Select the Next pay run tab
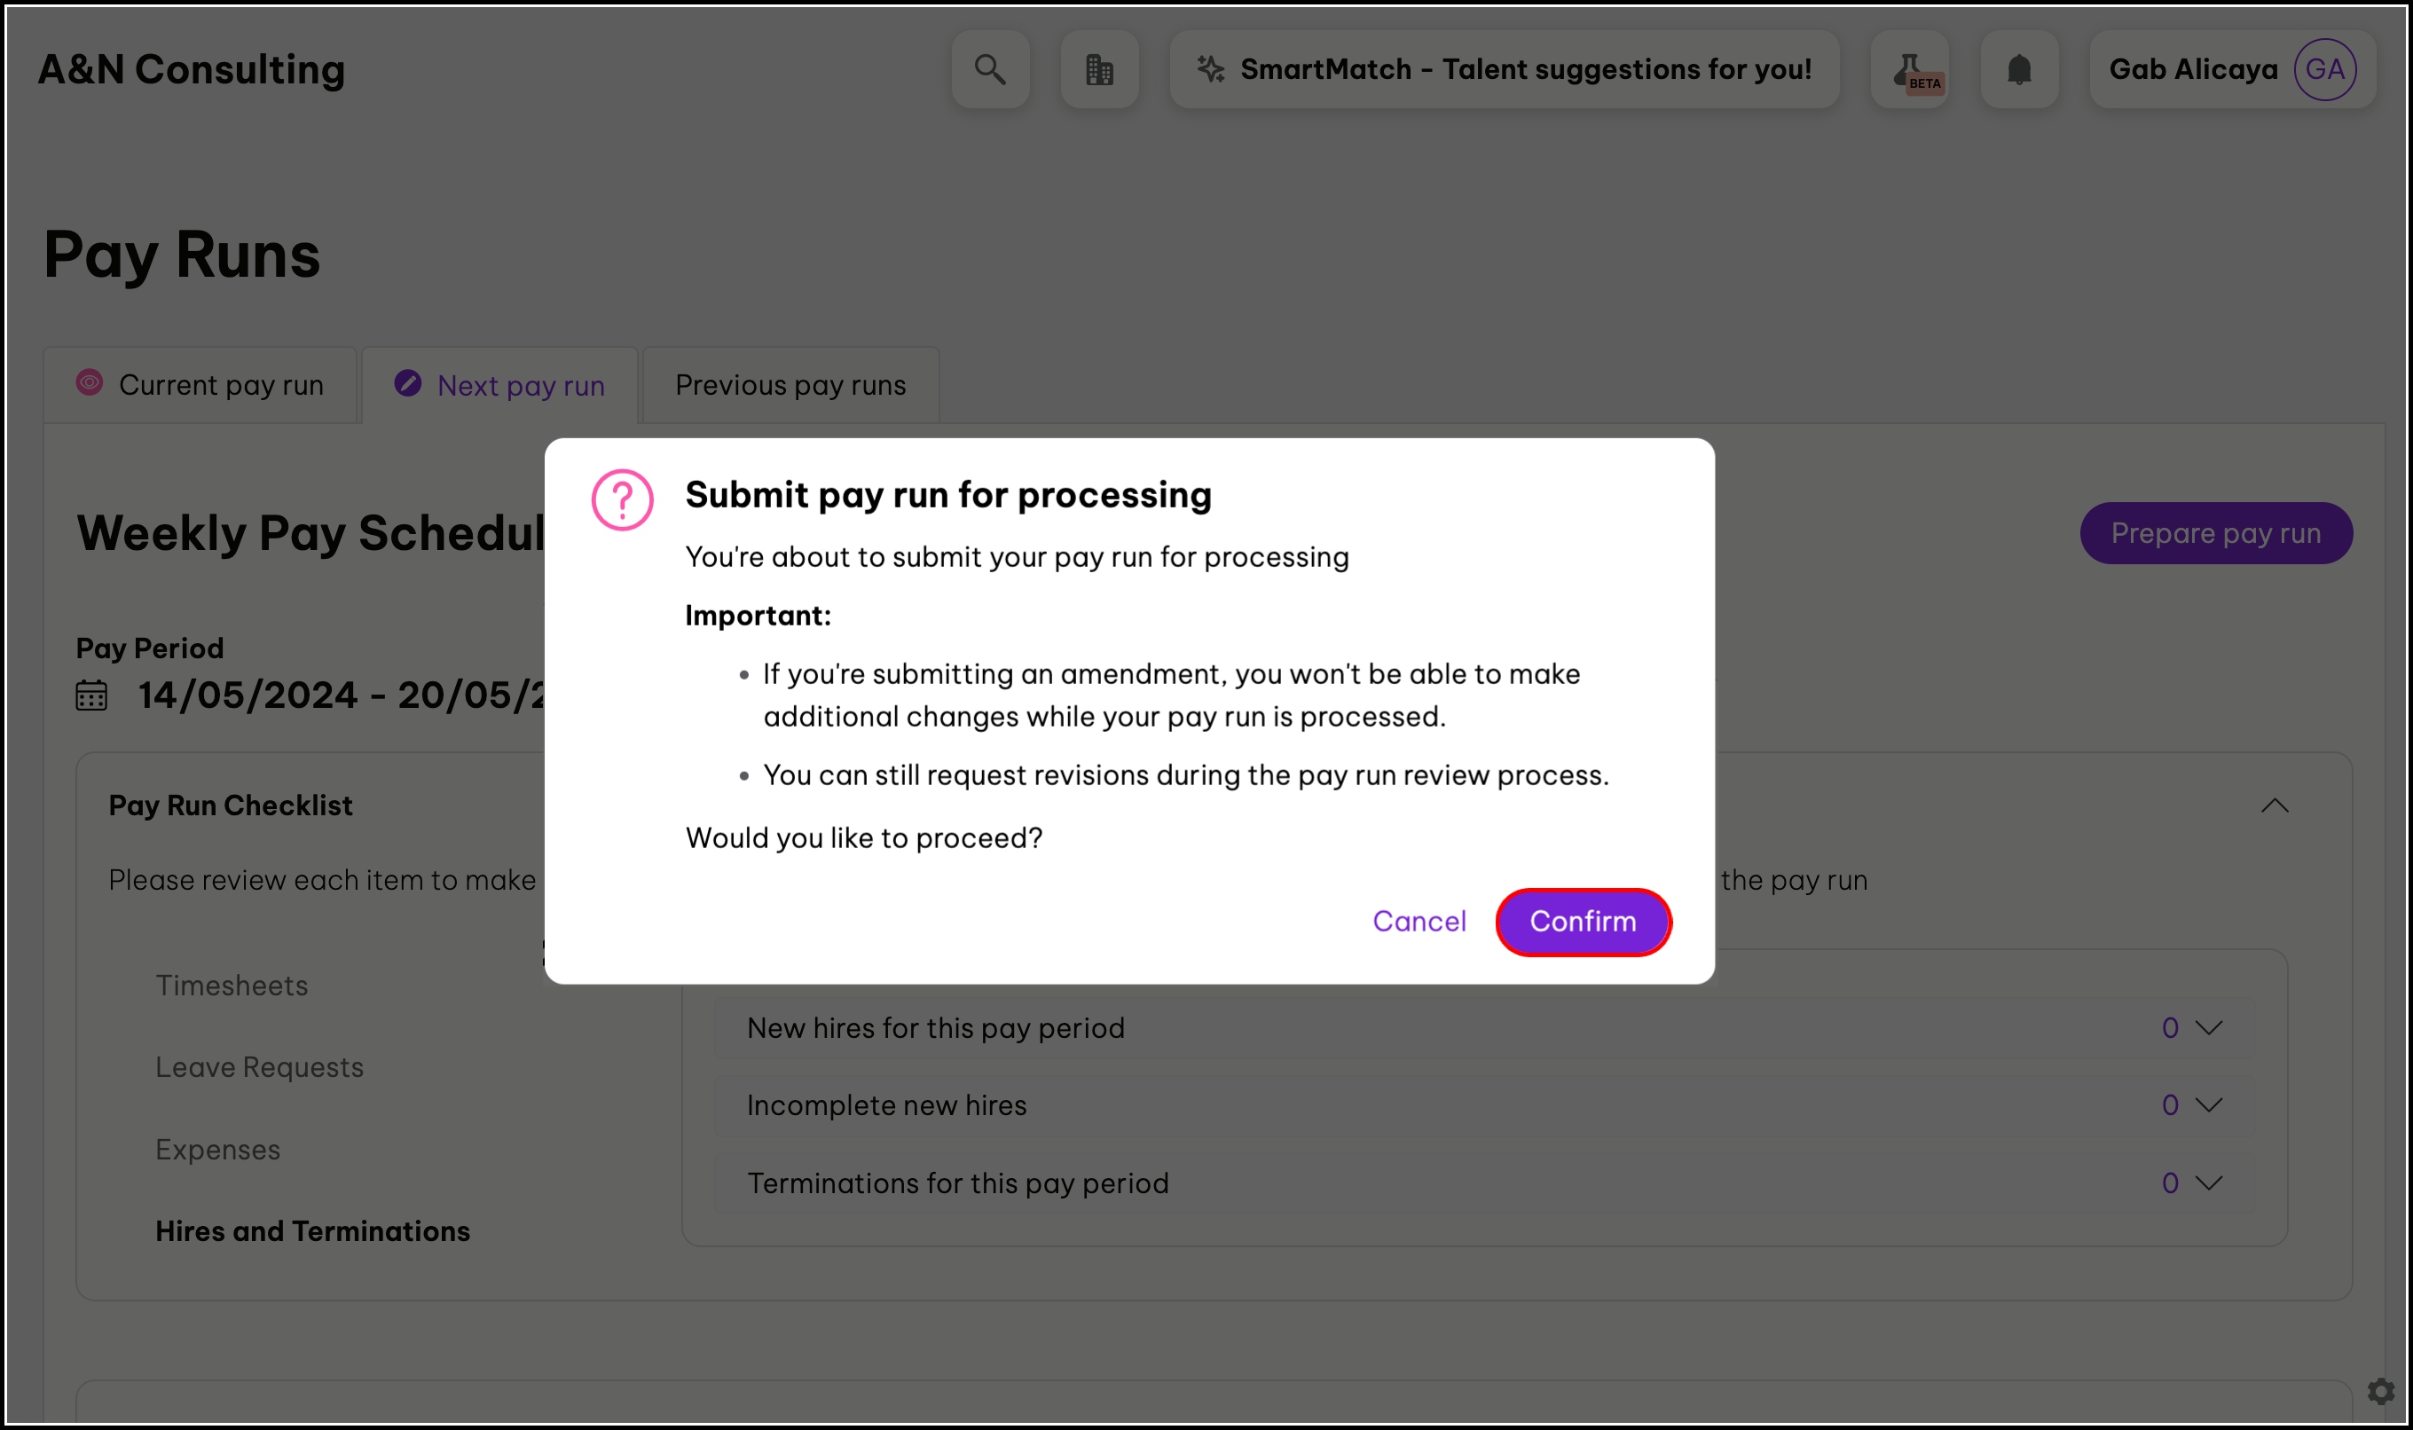 pyautogui.click(x=500, y=387)
